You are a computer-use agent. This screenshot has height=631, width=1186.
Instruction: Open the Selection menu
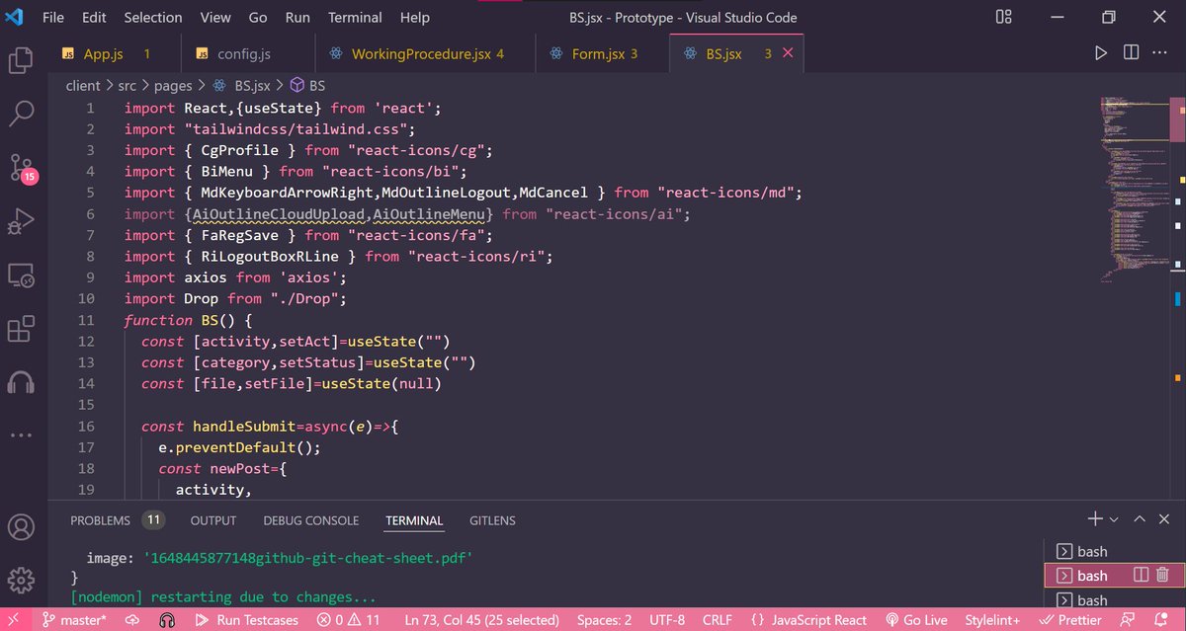[153, 17]
